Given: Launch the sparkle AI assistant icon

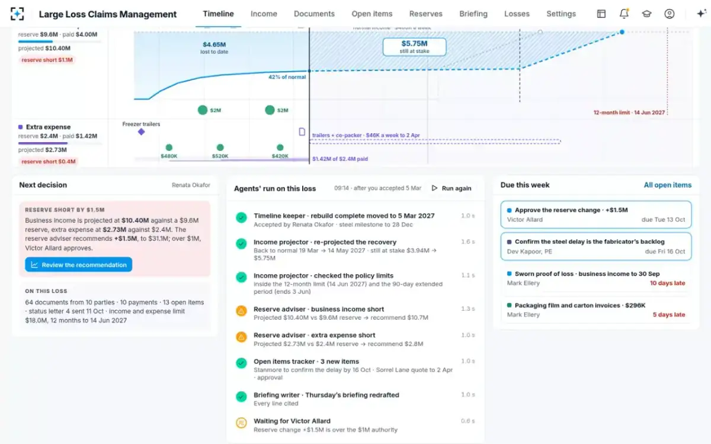Looking at the screenshot, I should [x=702, y=14].
